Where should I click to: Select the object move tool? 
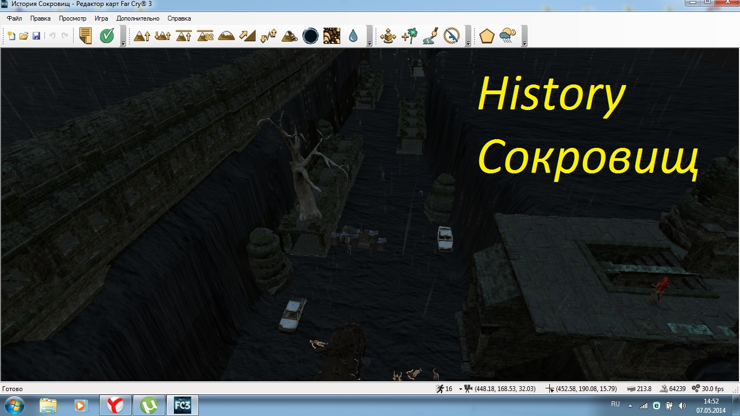click(x=388, y=36)
